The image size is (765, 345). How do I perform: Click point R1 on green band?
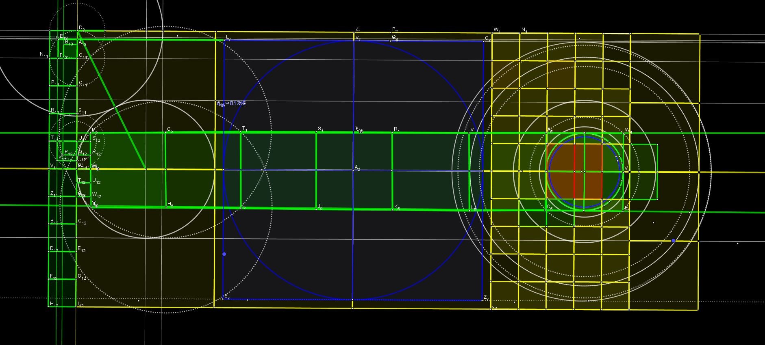click(x=392, y=132)
